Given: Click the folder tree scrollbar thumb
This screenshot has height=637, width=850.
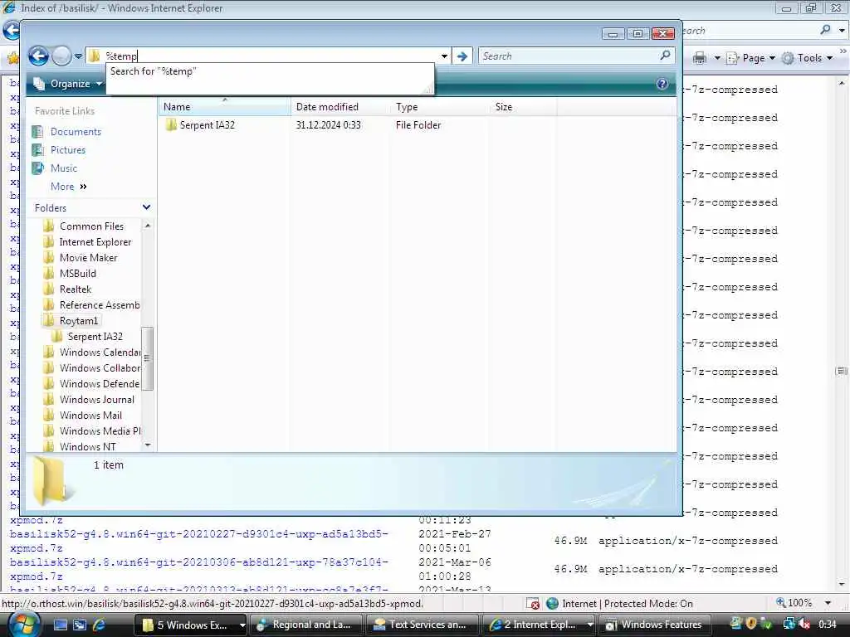Looking at the screenshot, I should (148, 358).
